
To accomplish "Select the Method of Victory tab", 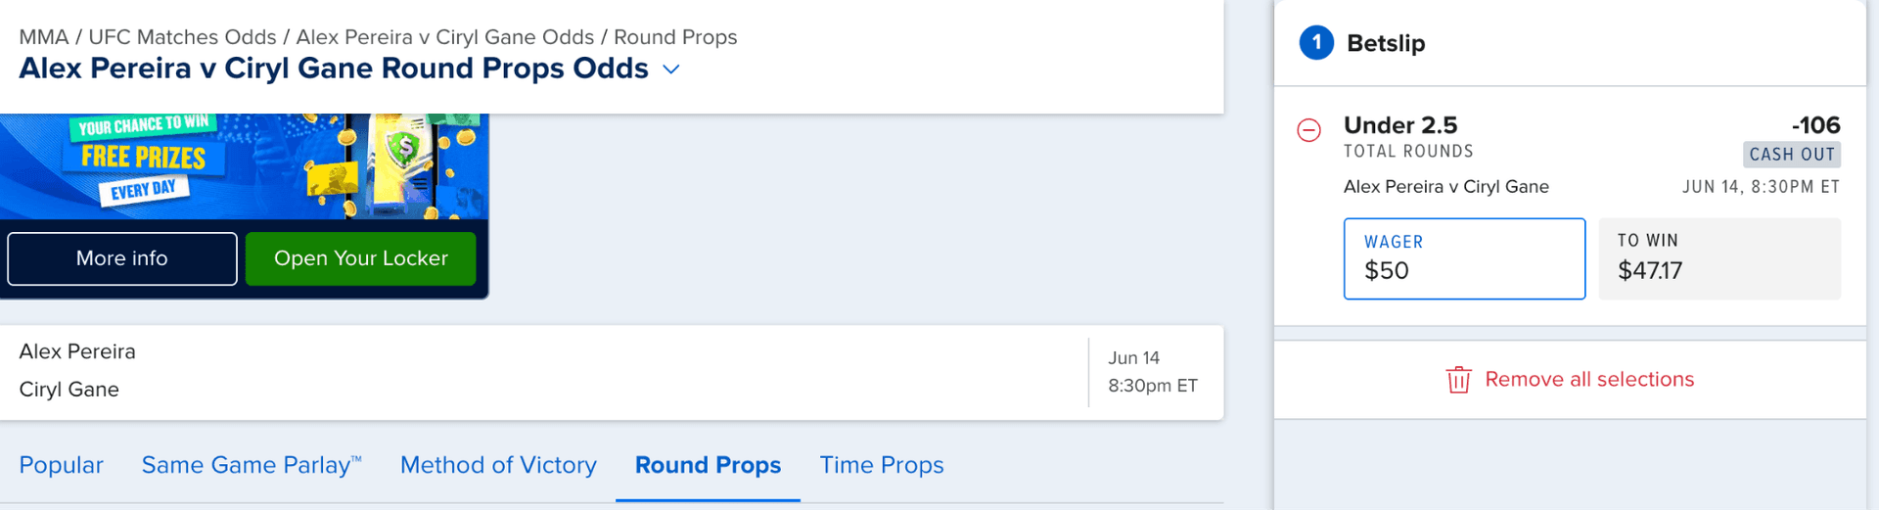I will tap(498, 465).
